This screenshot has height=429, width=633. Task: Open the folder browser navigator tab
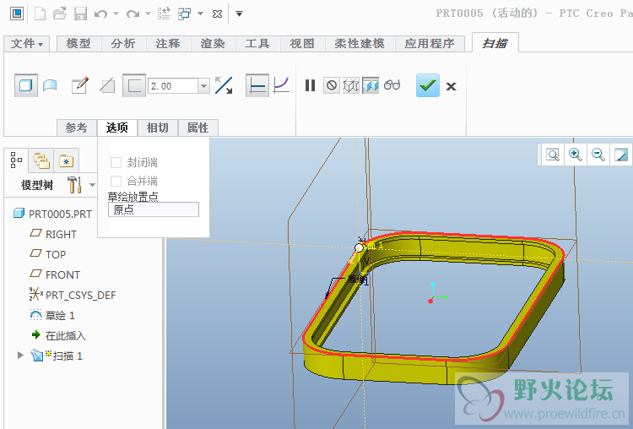(x=41, y=160)
